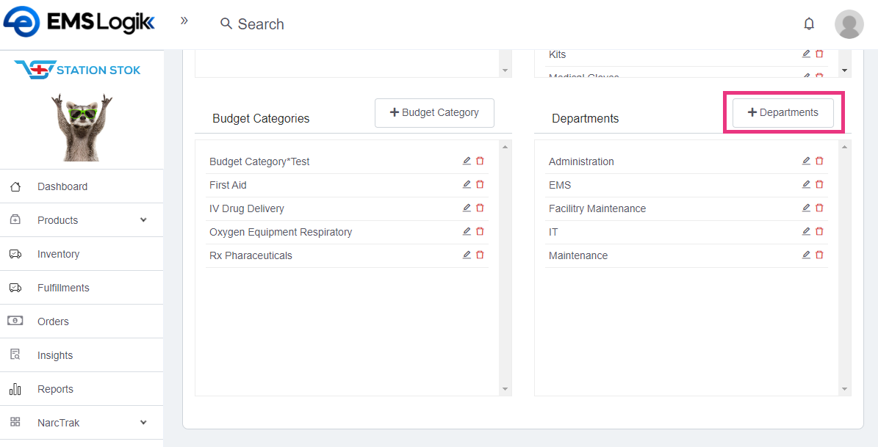Click the Departments list scroll down arrow
Viewport: 878px width, 447px height.
point(845,389)
